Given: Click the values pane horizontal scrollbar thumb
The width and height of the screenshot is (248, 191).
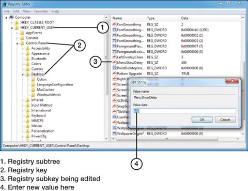Looking at the screenshot, I should (167, 139).
